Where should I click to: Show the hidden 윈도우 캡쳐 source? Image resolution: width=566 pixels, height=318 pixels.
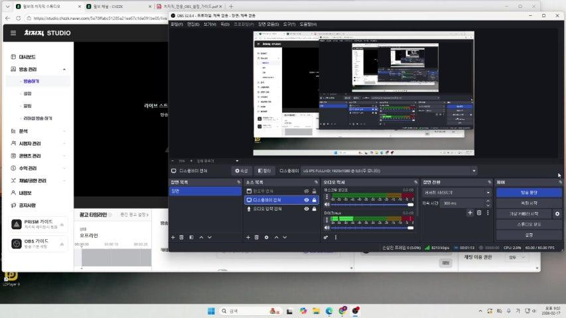(307, 191)
